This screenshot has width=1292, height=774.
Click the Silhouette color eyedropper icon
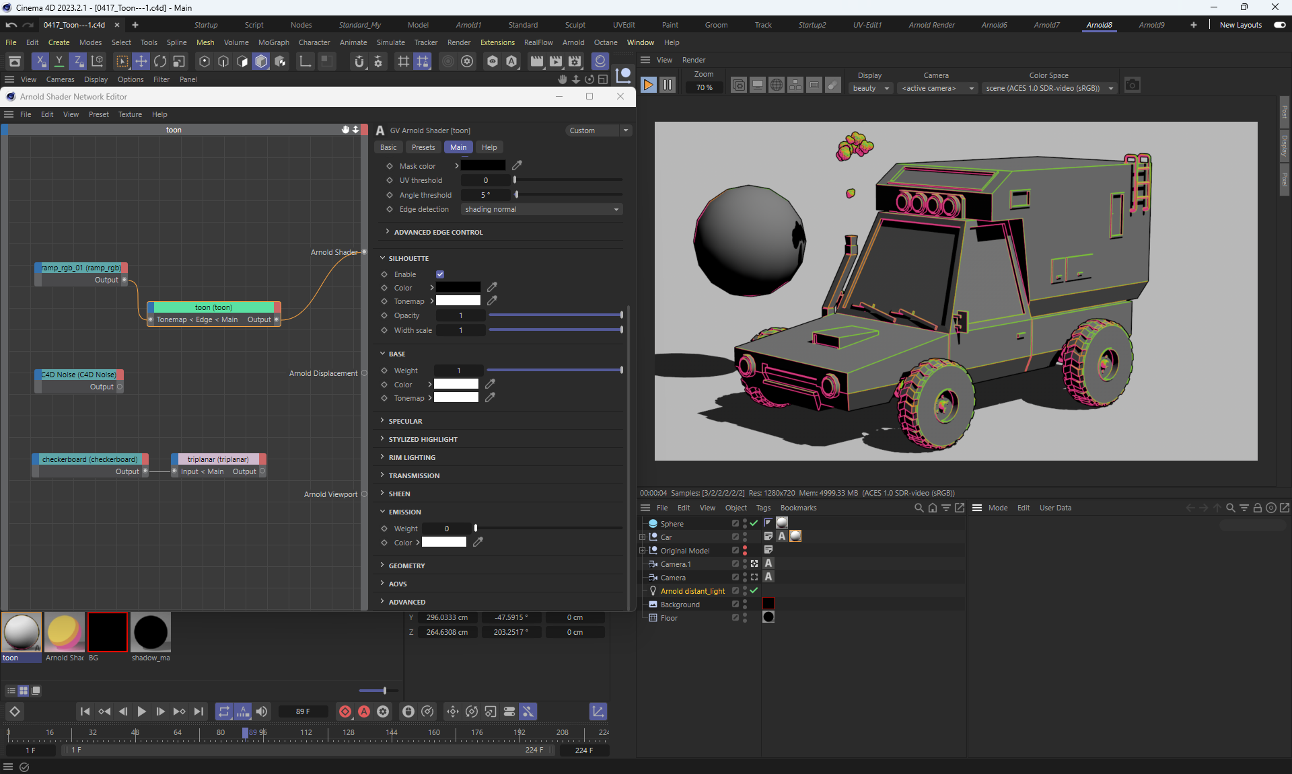492,287
